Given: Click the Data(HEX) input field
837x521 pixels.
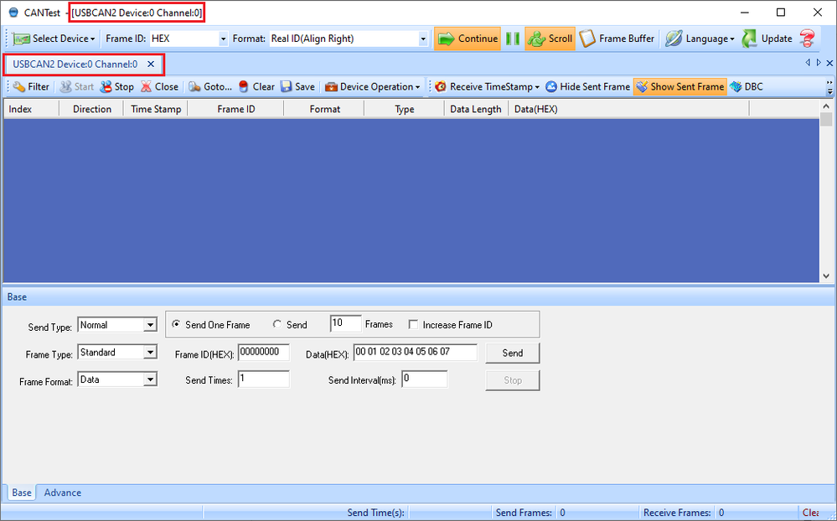Looking at the screenshot, I should coord(416,353).
